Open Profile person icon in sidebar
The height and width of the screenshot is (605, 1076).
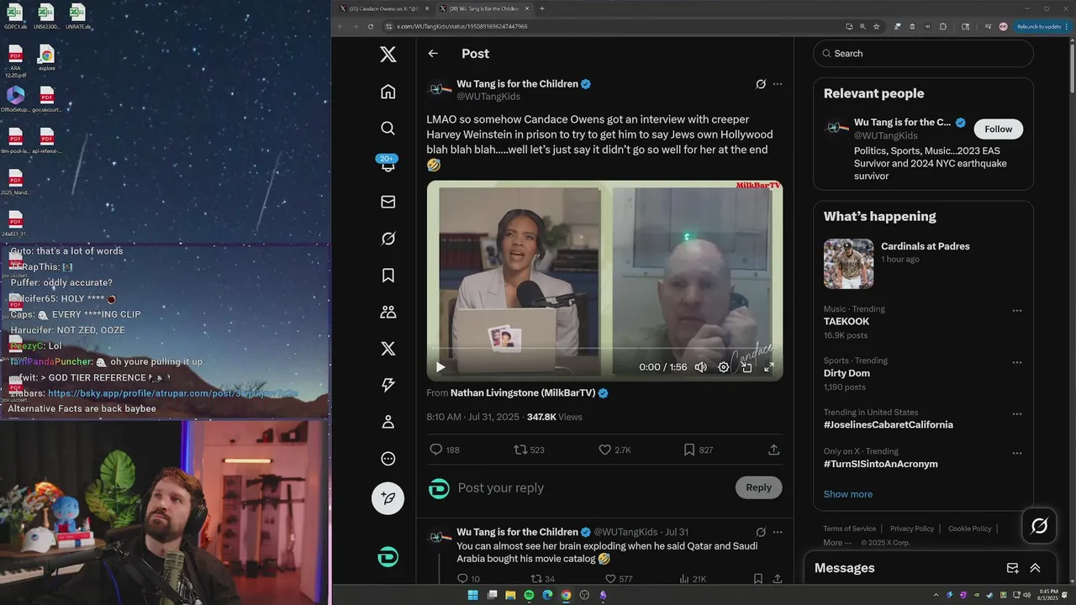click(388, 422)
